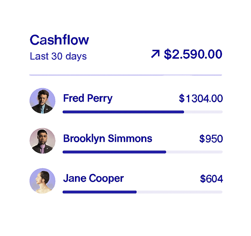Click the divider line below the Cashflow header
The width and height of the screenshot is (251, 236).
tap(125, 75)
